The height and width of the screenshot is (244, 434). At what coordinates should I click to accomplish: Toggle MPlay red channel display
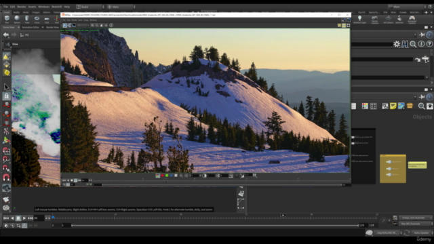click(163, 176)
